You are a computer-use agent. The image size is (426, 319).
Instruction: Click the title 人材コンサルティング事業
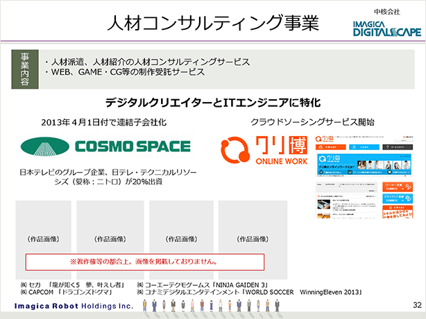[213, 23]
